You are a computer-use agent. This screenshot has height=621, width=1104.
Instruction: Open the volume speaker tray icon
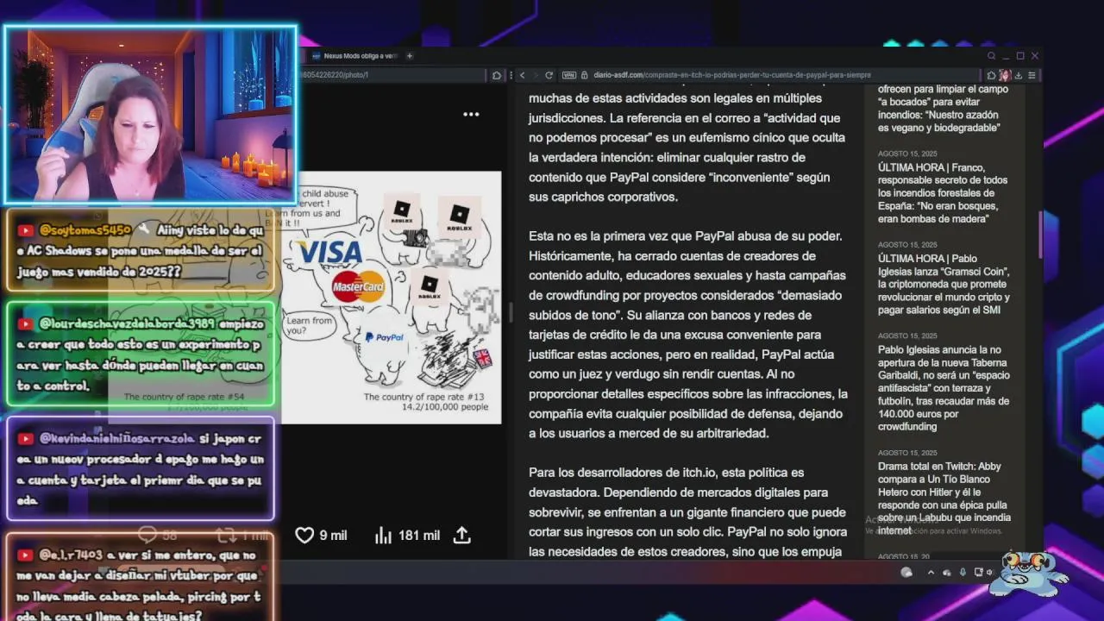[989, 573]
